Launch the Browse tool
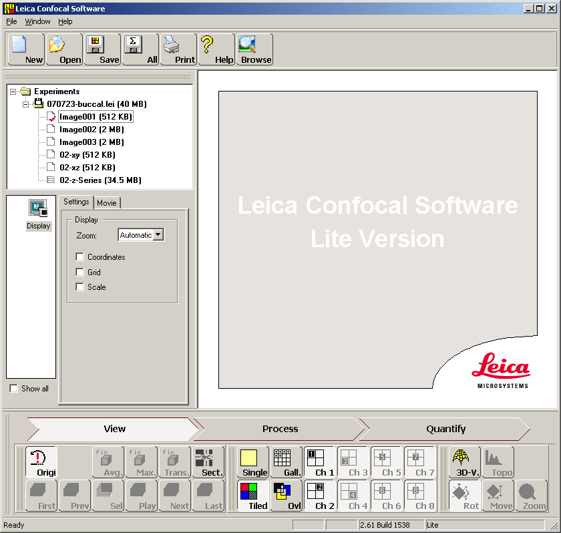561x533 pixels. [x=254, y=49]
